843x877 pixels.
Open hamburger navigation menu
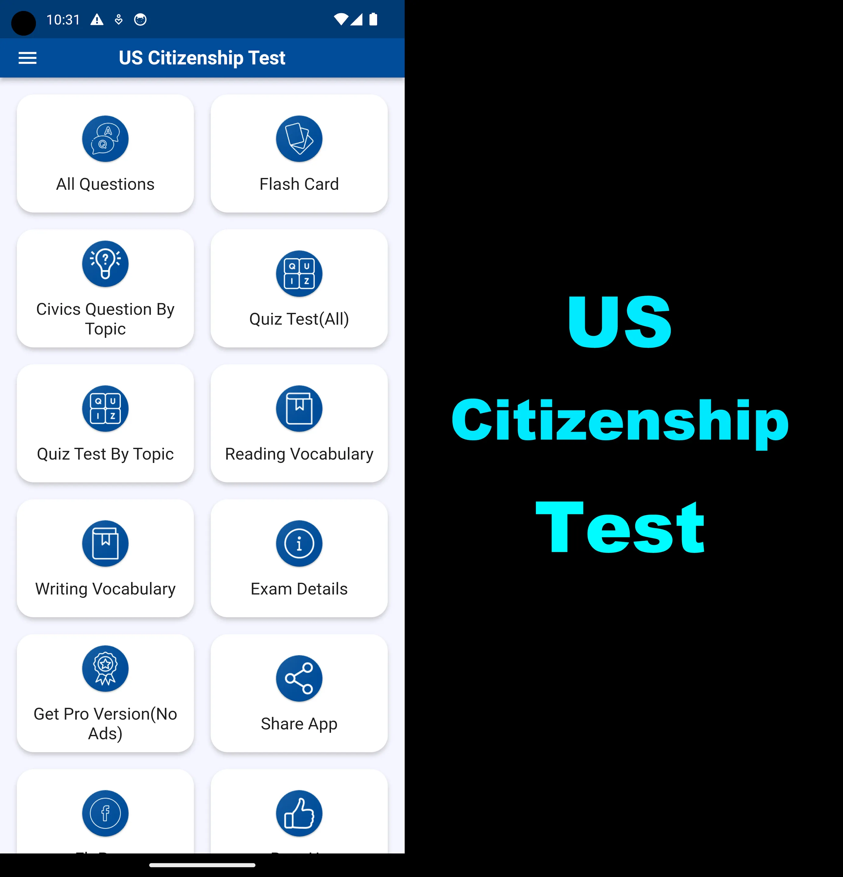click(27, 57)
